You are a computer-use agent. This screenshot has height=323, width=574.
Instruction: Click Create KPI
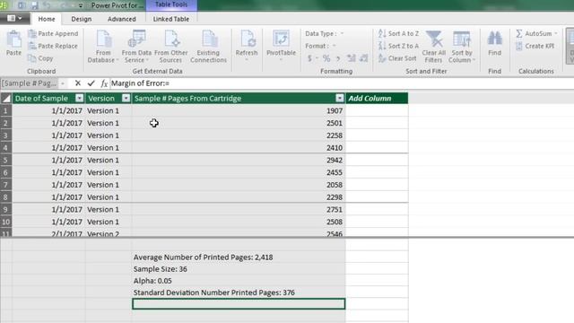[x=535, y=46]
